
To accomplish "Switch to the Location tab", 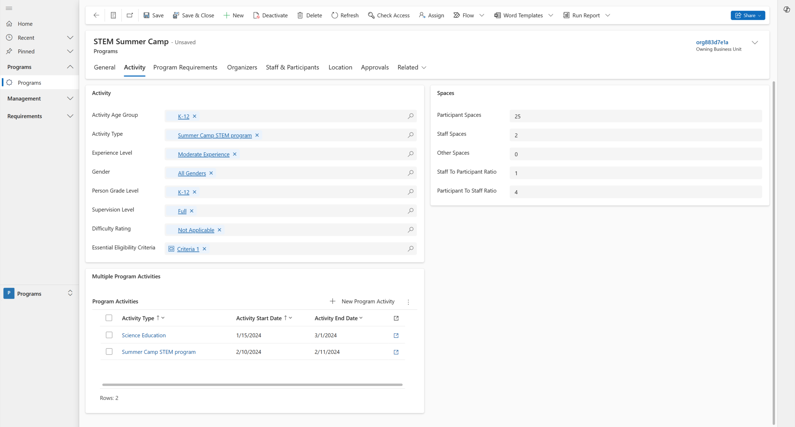I will [x=340, y=67].
